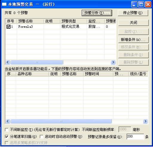Click the upper list horizontal scrollbar thumb
The height and width of the screenshot is (147, 153).
coord(37,62)
